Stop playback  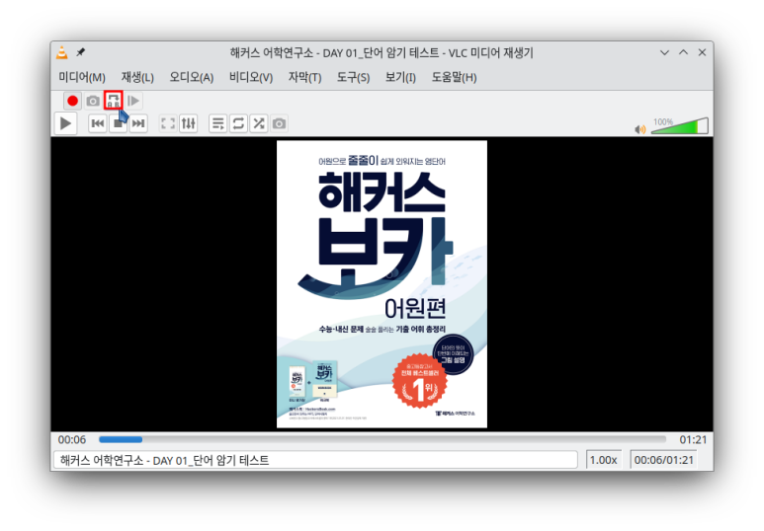118,123
